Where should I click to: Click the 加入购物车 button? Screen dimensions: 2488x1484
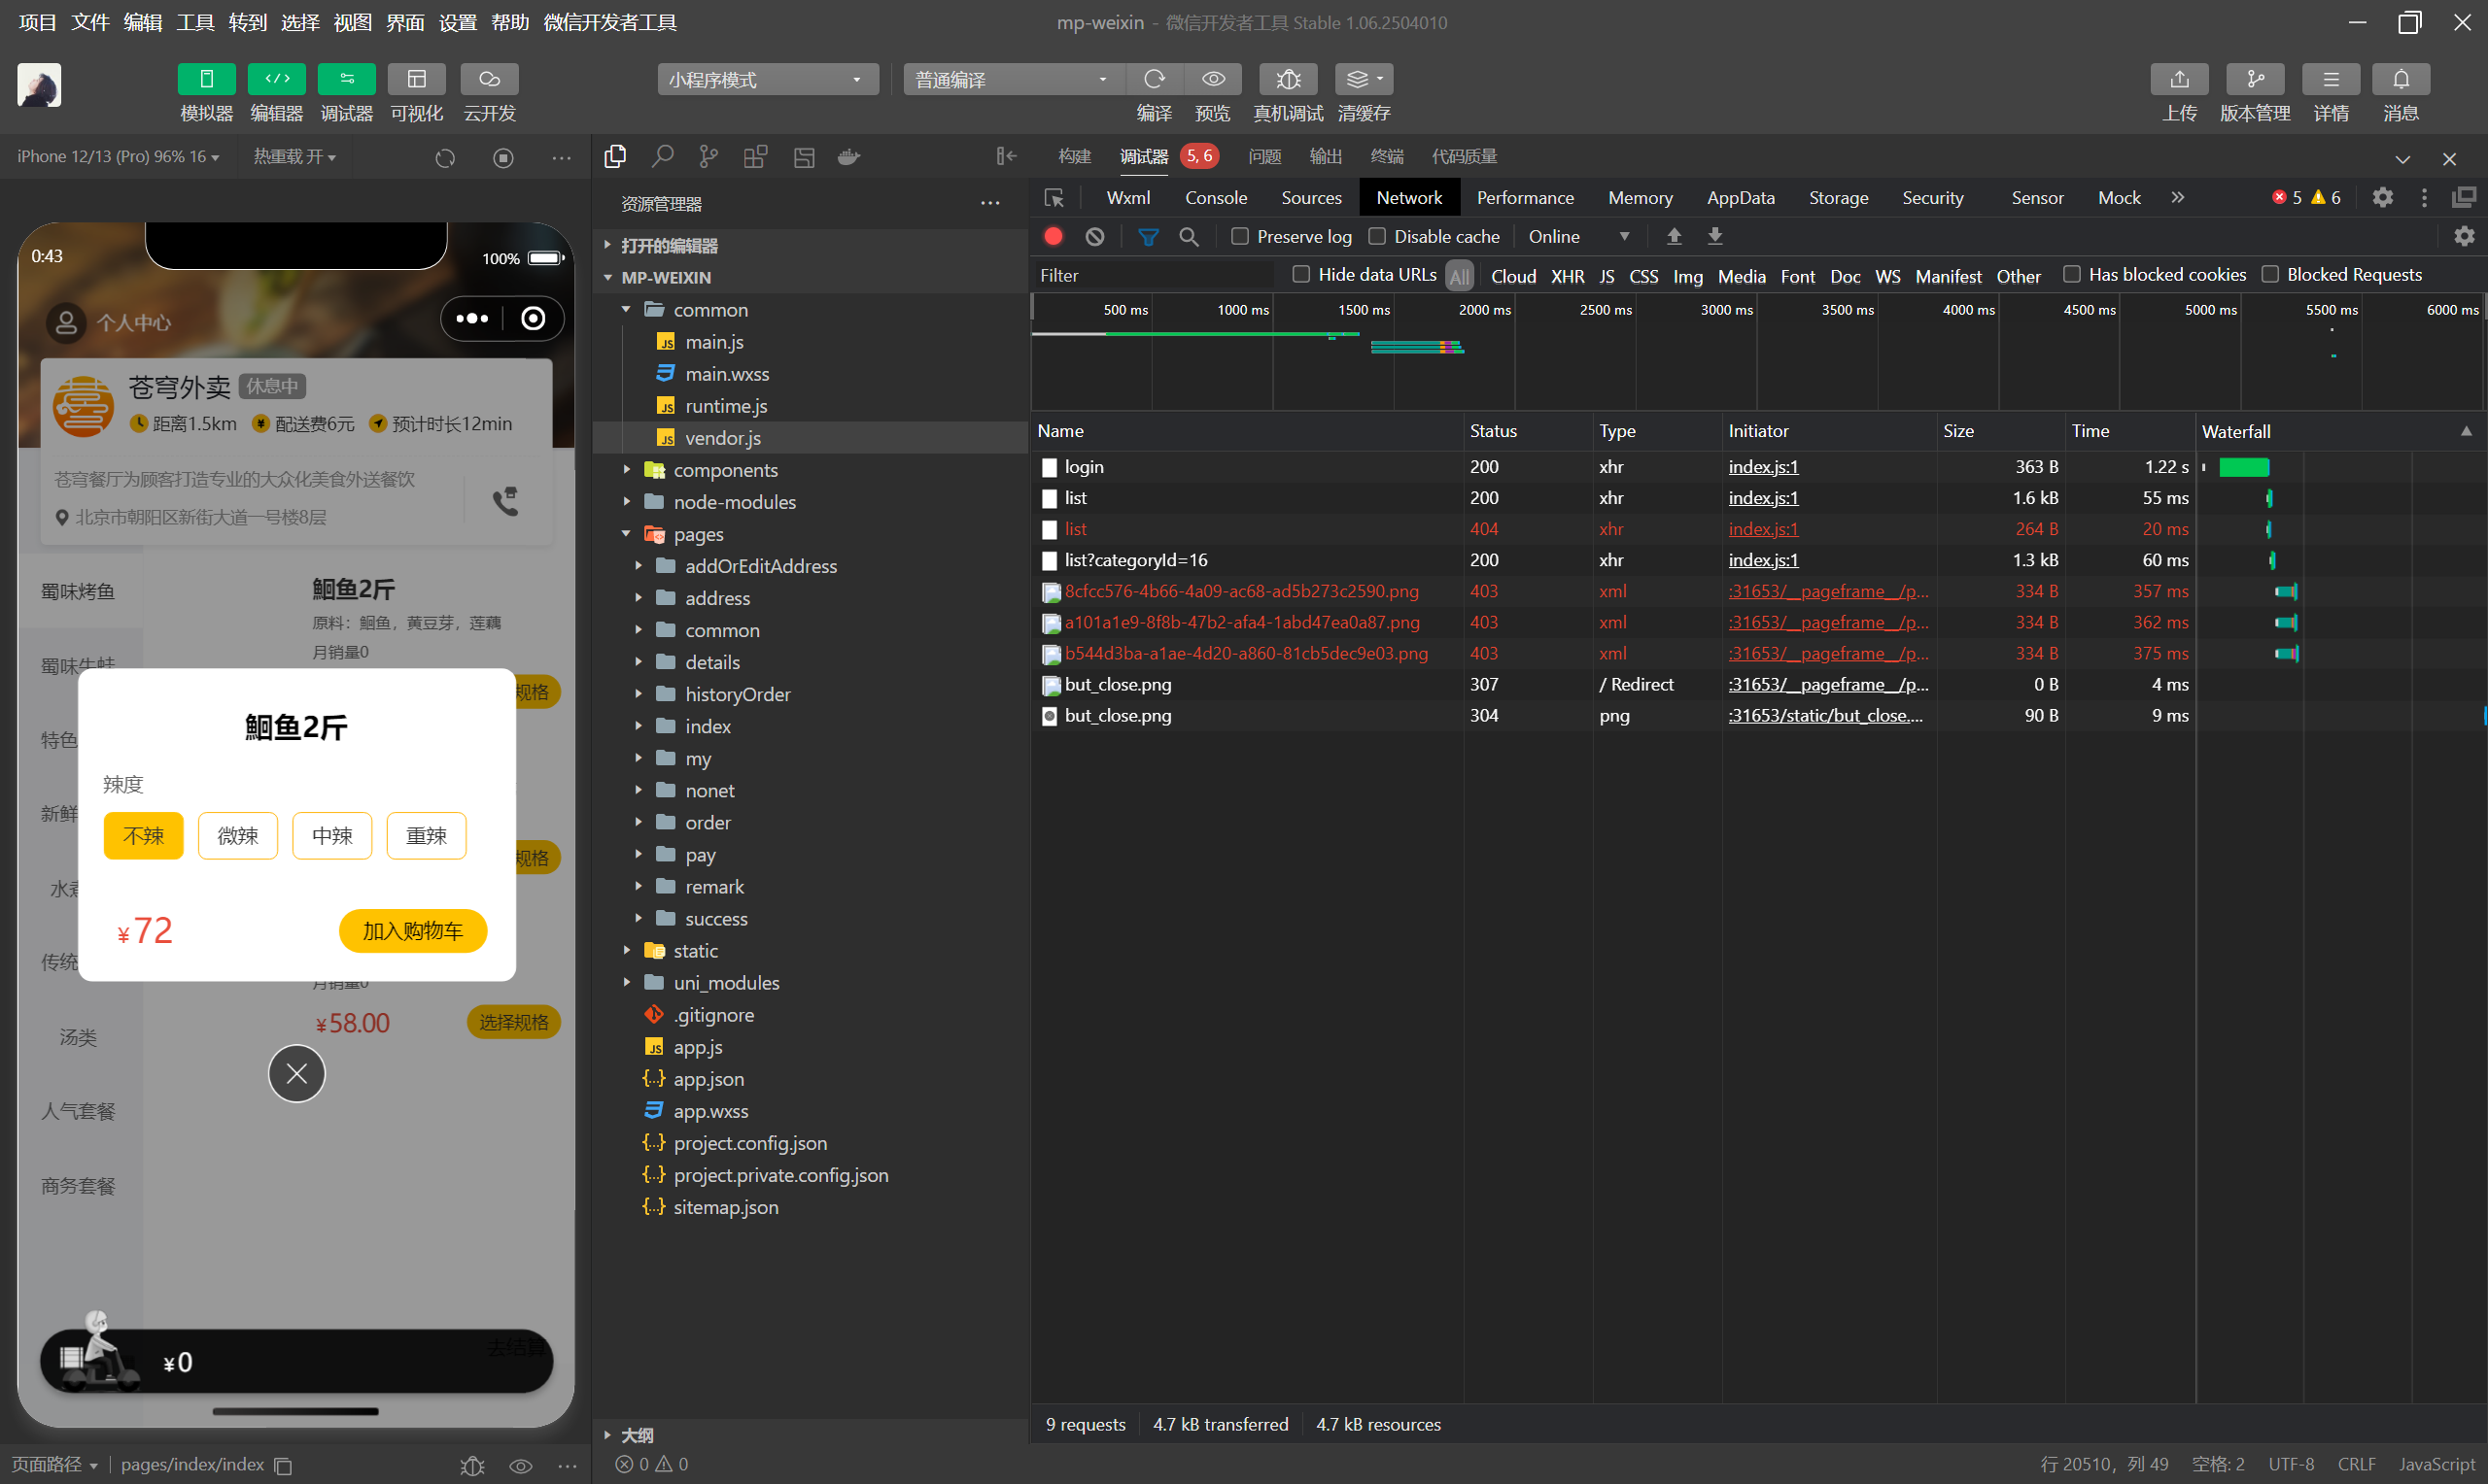pyautogui.click(x=412, y=931)
